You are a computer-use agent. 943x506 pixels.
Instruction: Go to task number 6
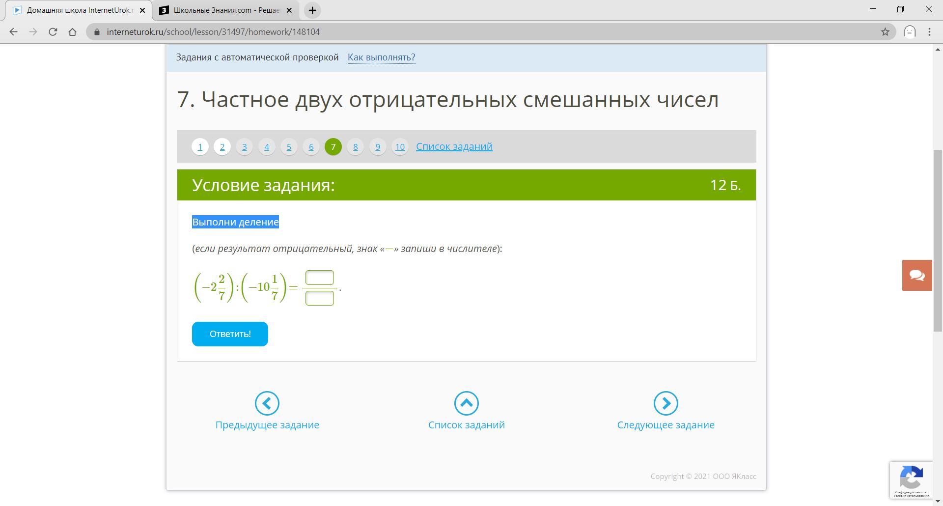pyautogui.click(x=311, y=147)
